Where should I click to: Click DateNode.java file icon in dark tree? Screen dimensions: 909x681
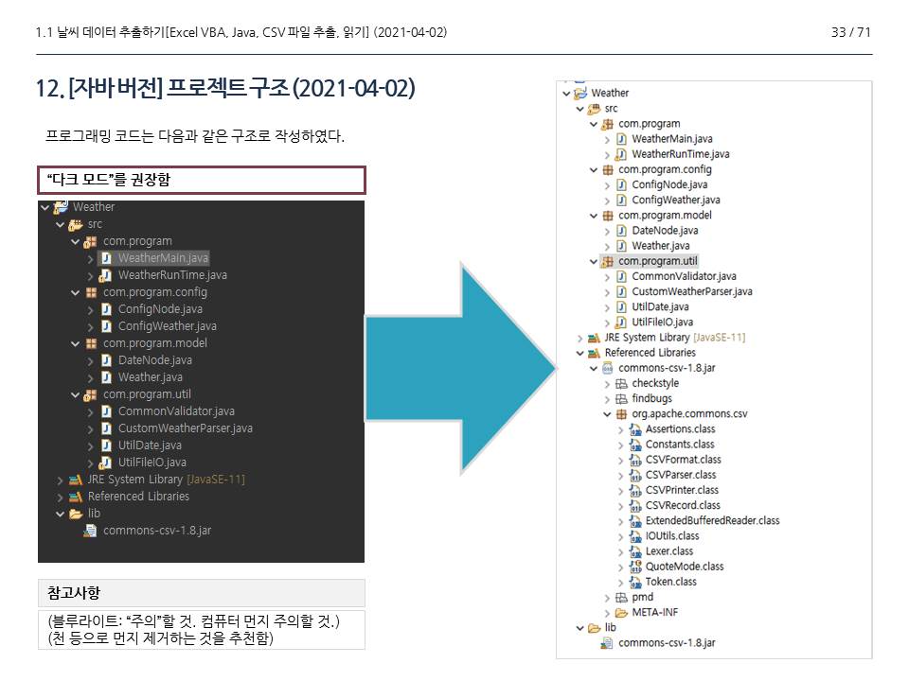[x=106, y=360]
